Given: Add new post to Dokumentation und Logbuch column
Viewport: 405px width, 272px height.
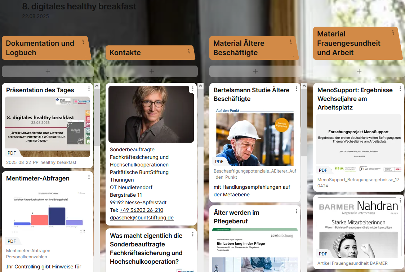Looking at the screenshot, I should [x=48, y=71].
